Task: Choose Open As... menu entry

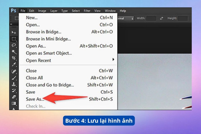Action: 68,46
